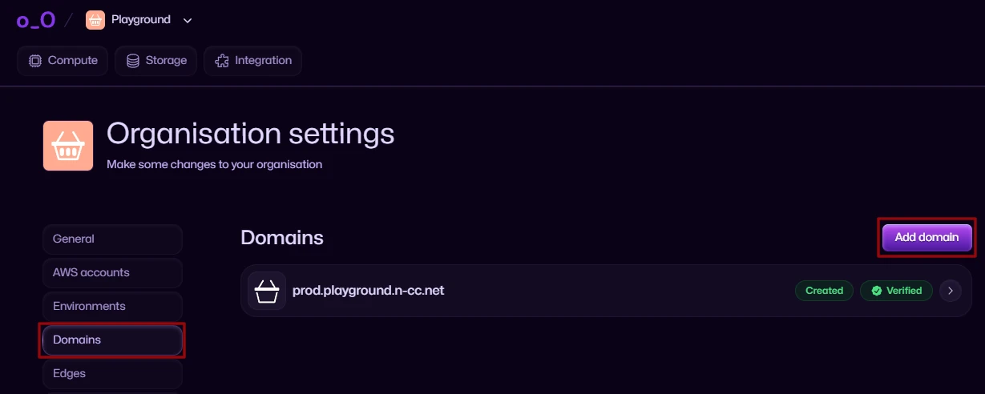Select the Domains sidebar item
The width and height of the screenshot is (985, 394).
point(113,340)
